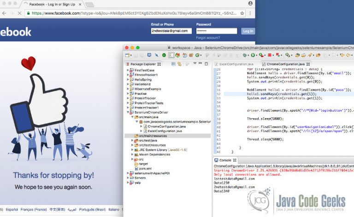Open the Debug configurations dropdown arrow
The height and width of the screenshot is (217, 354).
248,55
